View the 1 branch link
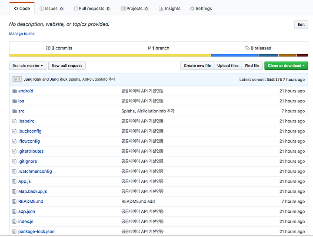This screenshot has width=313, height=237. click(158, 48)
